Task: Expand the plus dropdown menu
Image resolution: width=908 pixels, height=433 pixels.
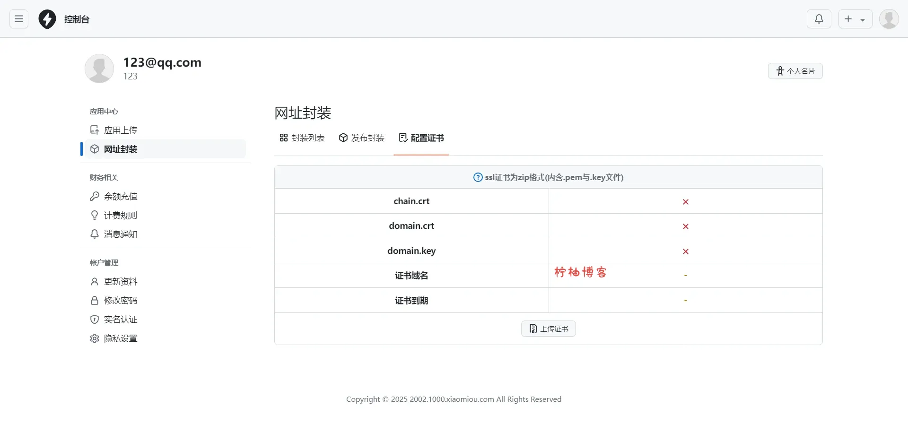Action: pyautogui.click(x=855, y=19)
